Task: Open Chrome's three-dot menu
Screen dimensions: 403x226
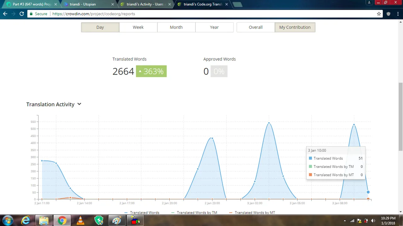Action: [397, 14]
